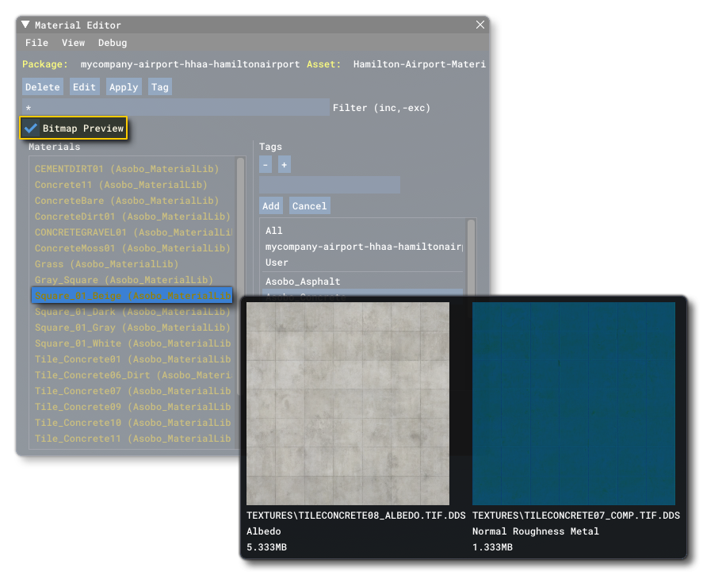Click the Delete button
Image resolution: width=703 pixels, height=575 pixels.
(42, 86)
